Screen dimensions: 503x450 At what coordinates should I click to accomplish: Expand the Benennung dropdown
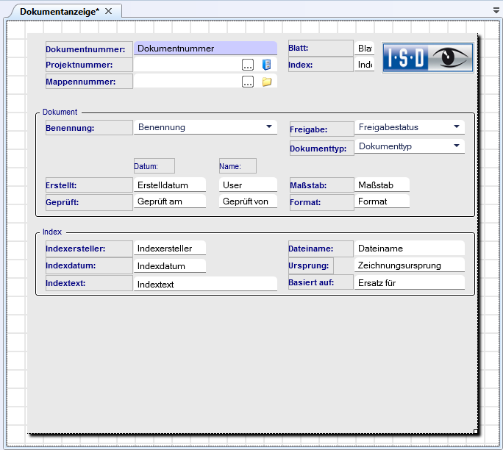(269, 126)
